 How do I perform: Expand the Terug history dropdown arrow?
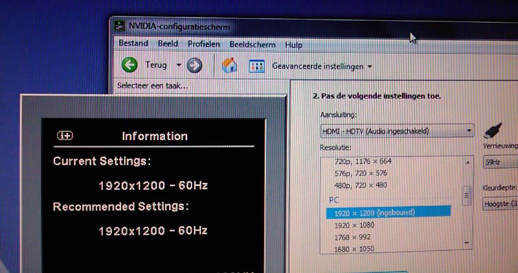[179, 65]
